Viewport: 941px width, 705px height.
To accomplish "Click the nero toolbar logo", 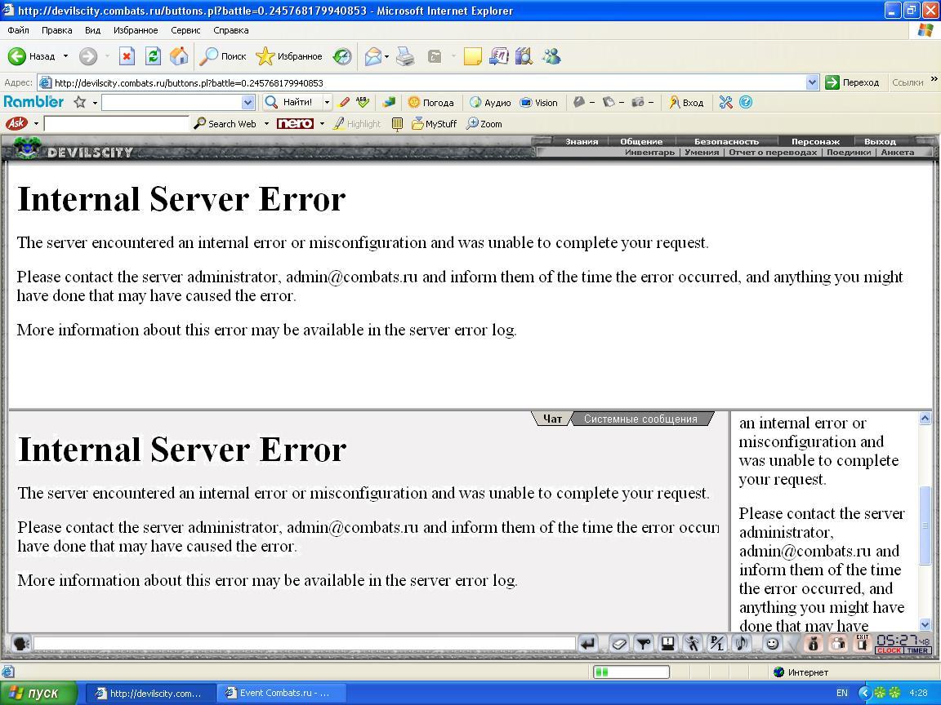I will (x=295, y=123).
